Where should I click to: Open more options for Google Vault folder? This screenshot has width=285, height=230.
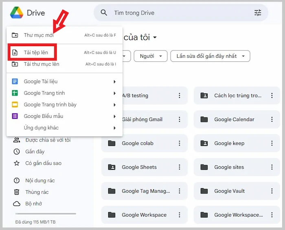pyautogui.click(x=272, y=191)
